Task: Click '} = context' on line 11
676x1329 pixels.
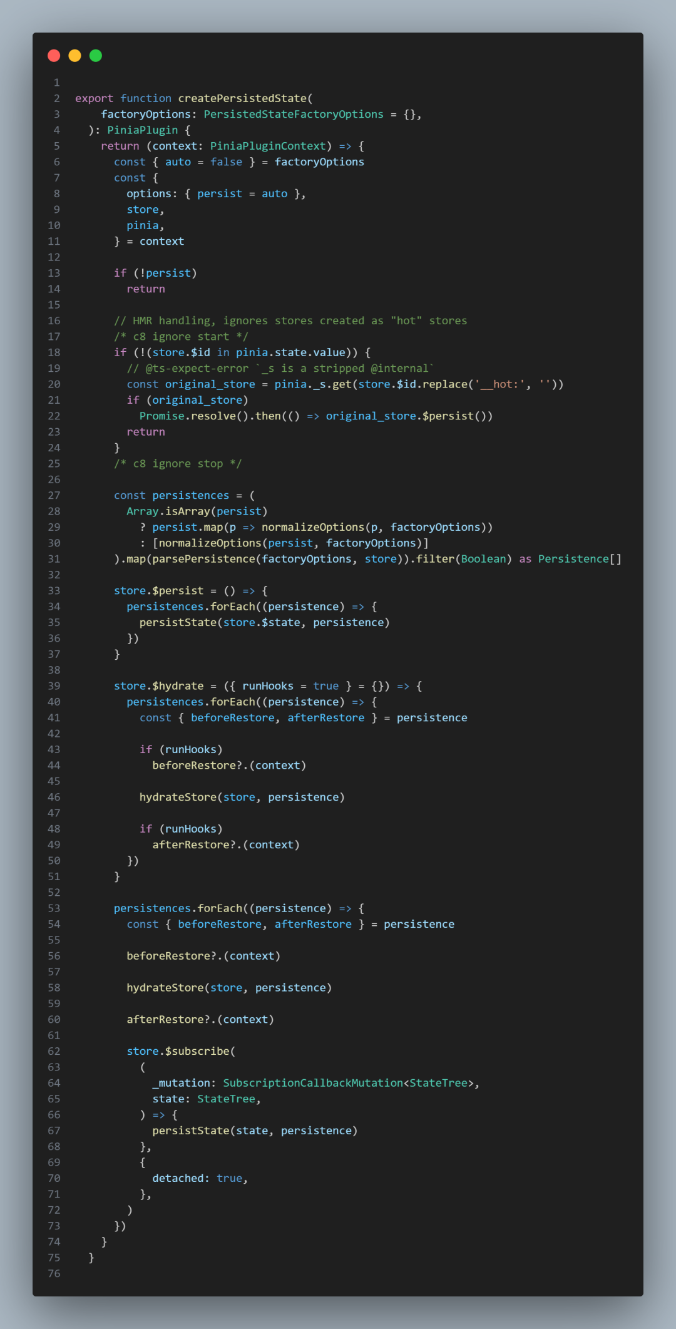Action: [149, 242]
